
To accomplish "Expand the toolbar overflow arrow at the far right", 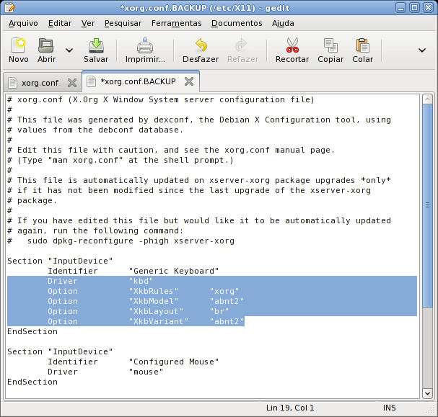I will [x=422, y=50].
